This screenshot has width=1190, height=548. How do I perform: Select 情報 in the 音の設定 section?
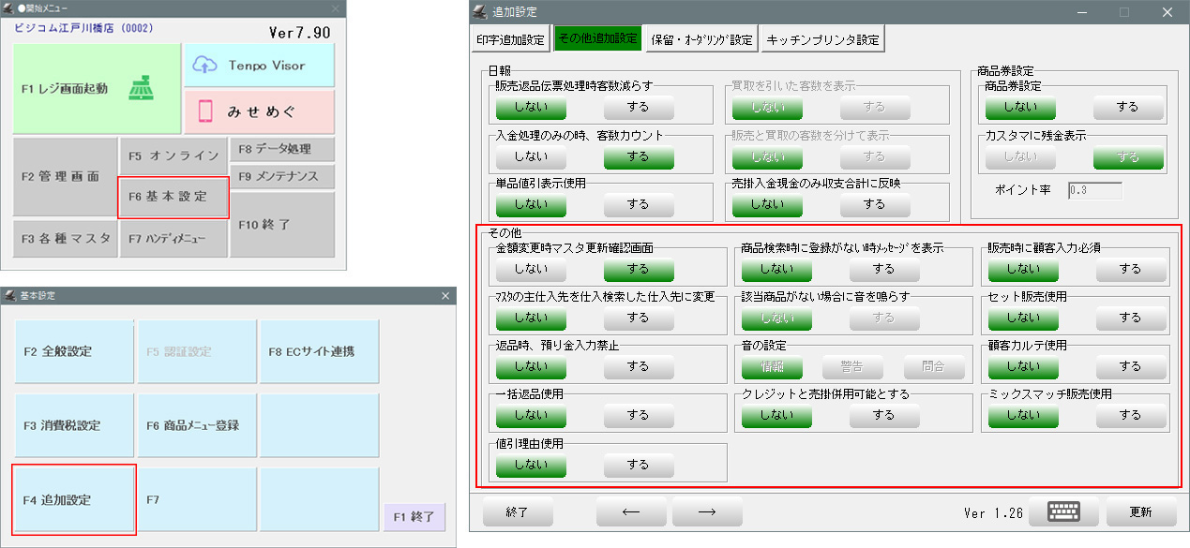pyautogui.click(x=776, y=366)
